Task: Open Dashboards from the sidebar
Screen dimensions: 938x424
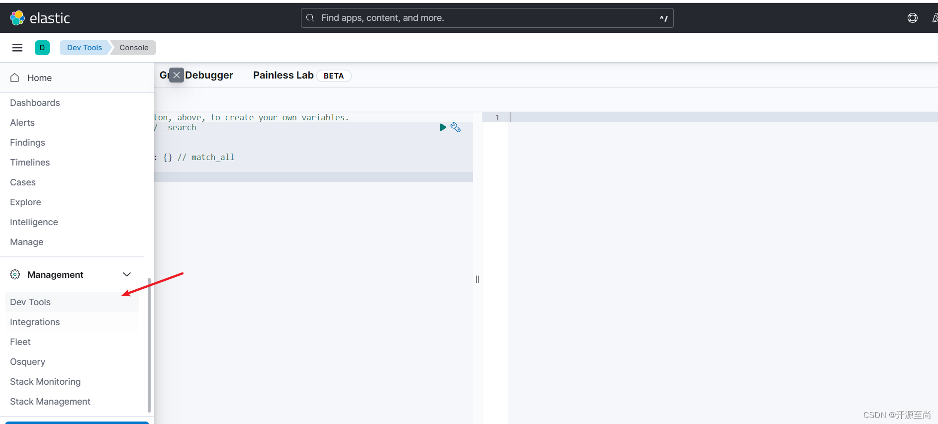Action: [x=35, y=103]
